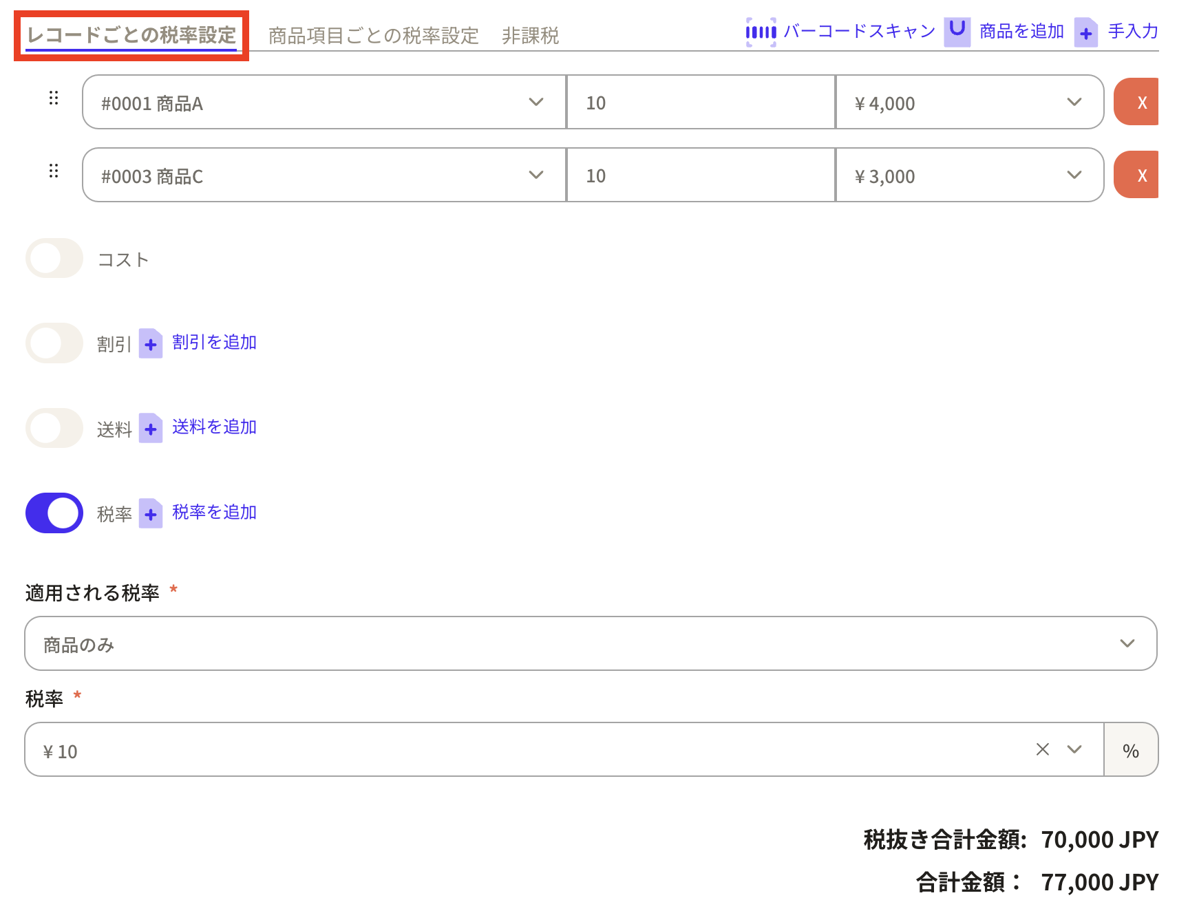Click the add shipping fee plus icon
This screenshot has height=911, width=1188.
tap(151, 429)
